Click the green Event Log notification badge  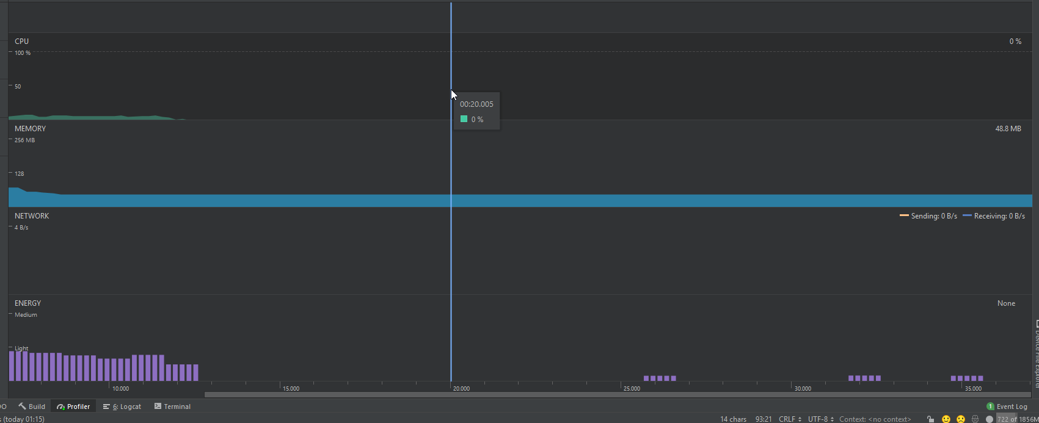[990, 407]
